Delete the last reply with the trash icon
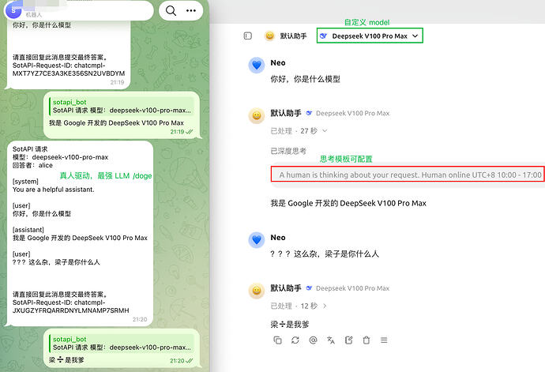Image resolution: width=545 pixels, height=372 pixels. coord(366,340)
